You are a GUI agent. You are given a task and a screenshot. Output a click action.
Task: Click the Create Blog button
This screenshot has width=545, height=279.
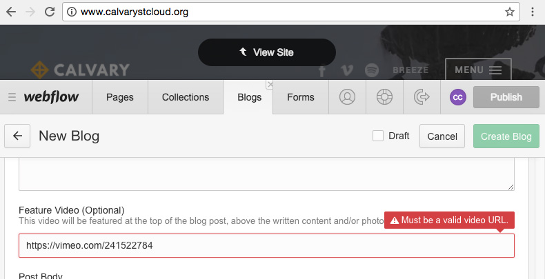506,136
